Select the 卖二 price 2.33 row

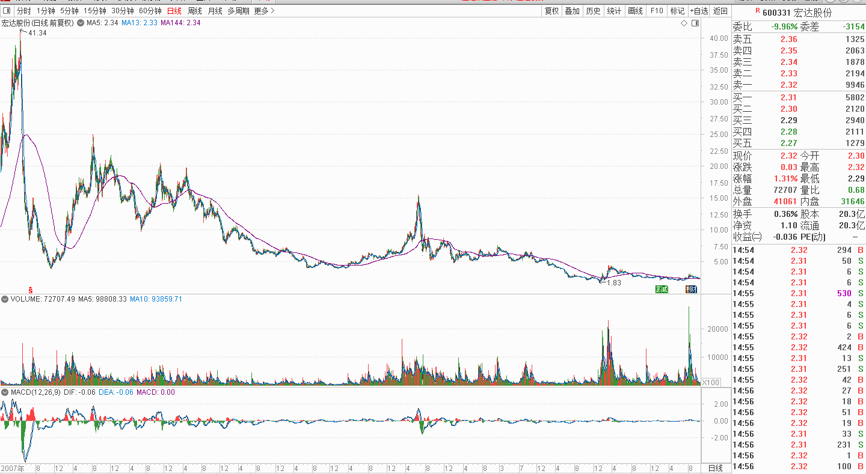coord(799,73)
